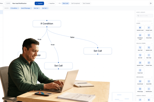Remove the If Condition node tag
Screen dimensions: 154x102
(x=18, y=8)
